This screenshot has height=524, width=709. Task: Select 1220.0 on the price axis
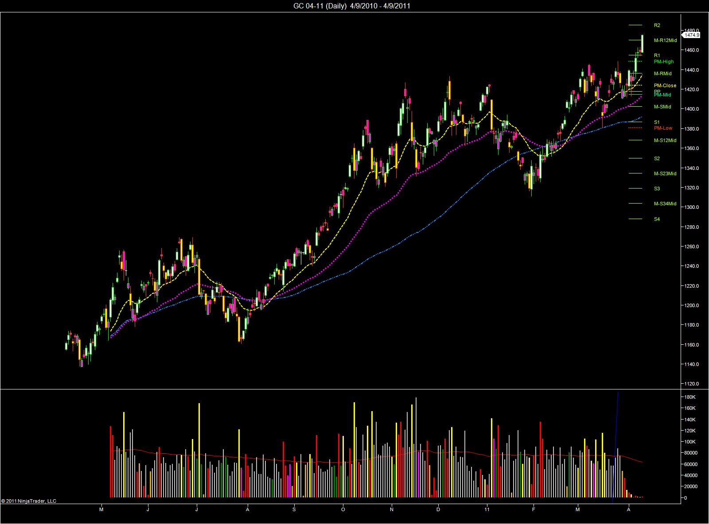coord(692,286)
